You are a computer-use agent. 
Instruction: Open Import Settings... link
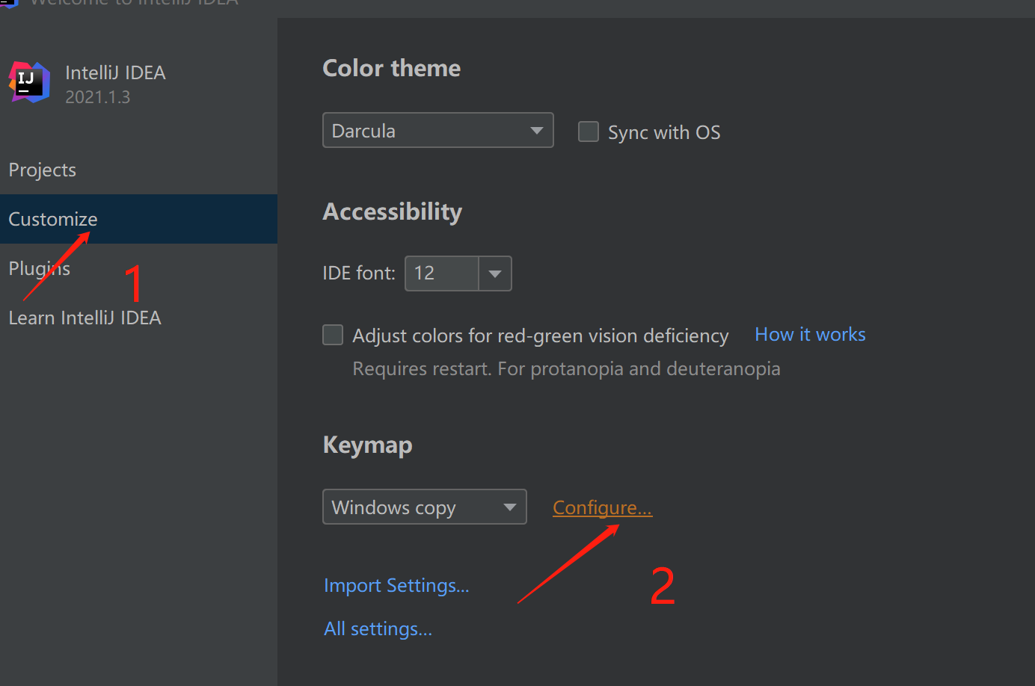point(396,586)
